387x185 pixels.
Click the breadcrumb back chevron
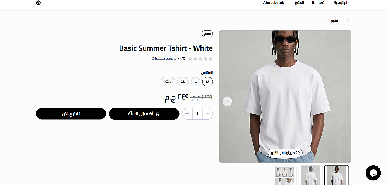[348, 21]
